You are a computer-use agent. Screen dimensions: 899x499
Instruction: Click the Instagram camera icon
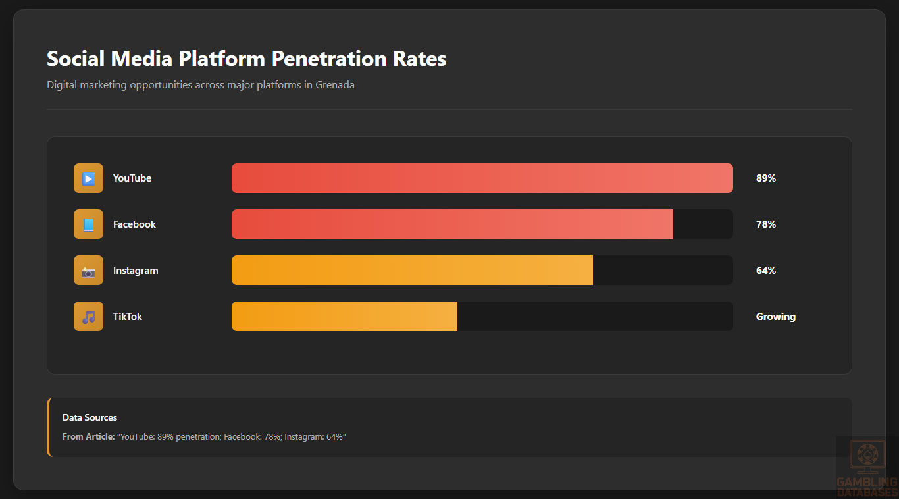pos(88,271)
